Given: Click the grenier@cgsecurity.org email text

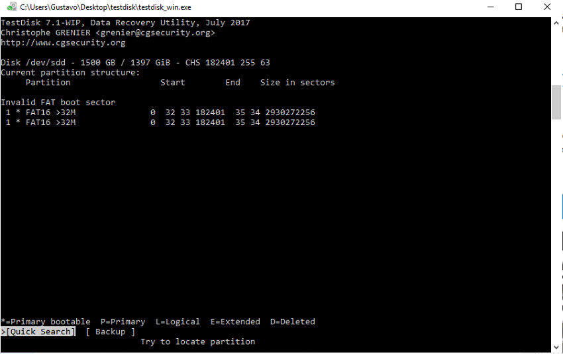Looking at the screenshot, I should (155, 32).
